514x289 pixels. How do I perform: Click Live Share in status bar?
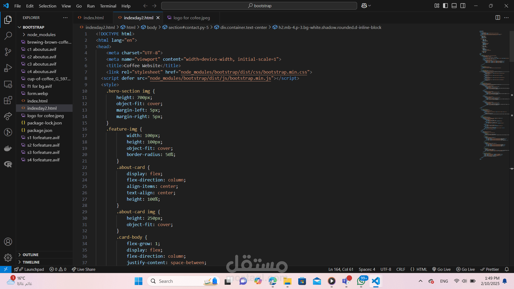[x=84, y=269]
